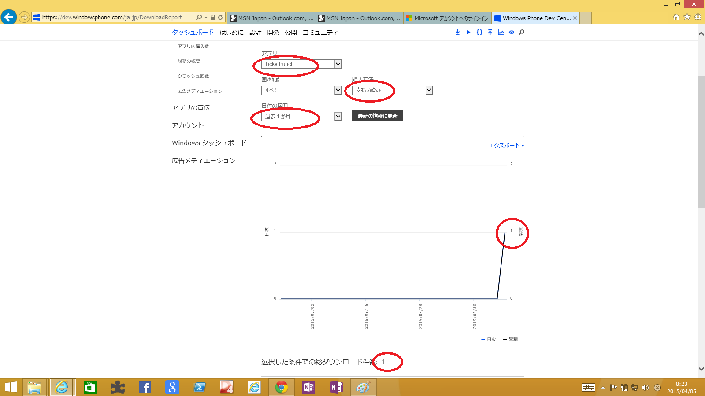Open the 開発 menu item
Image resolution: width=705 pixels, height=396 pixels.
[x=273, y=33]
